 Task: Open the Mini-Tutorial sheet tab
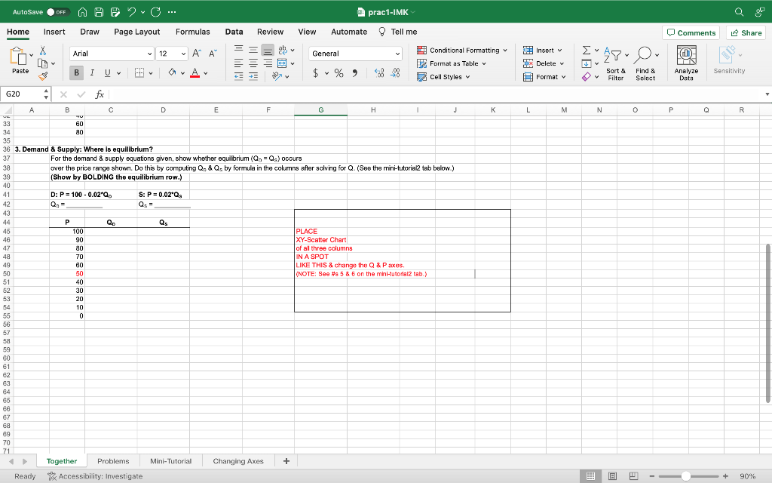170,460
